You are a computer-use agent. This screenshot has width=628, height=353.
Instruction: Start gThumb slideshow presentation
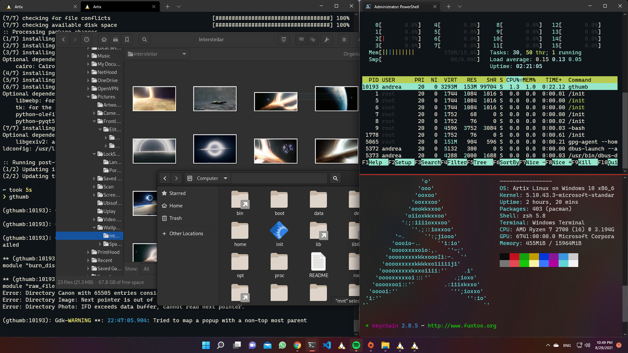(284, 40)
